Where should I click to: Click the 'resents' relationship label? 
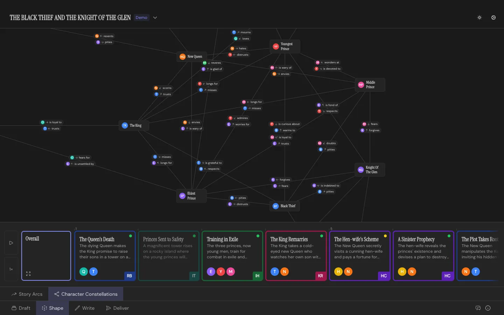point(105,36)
